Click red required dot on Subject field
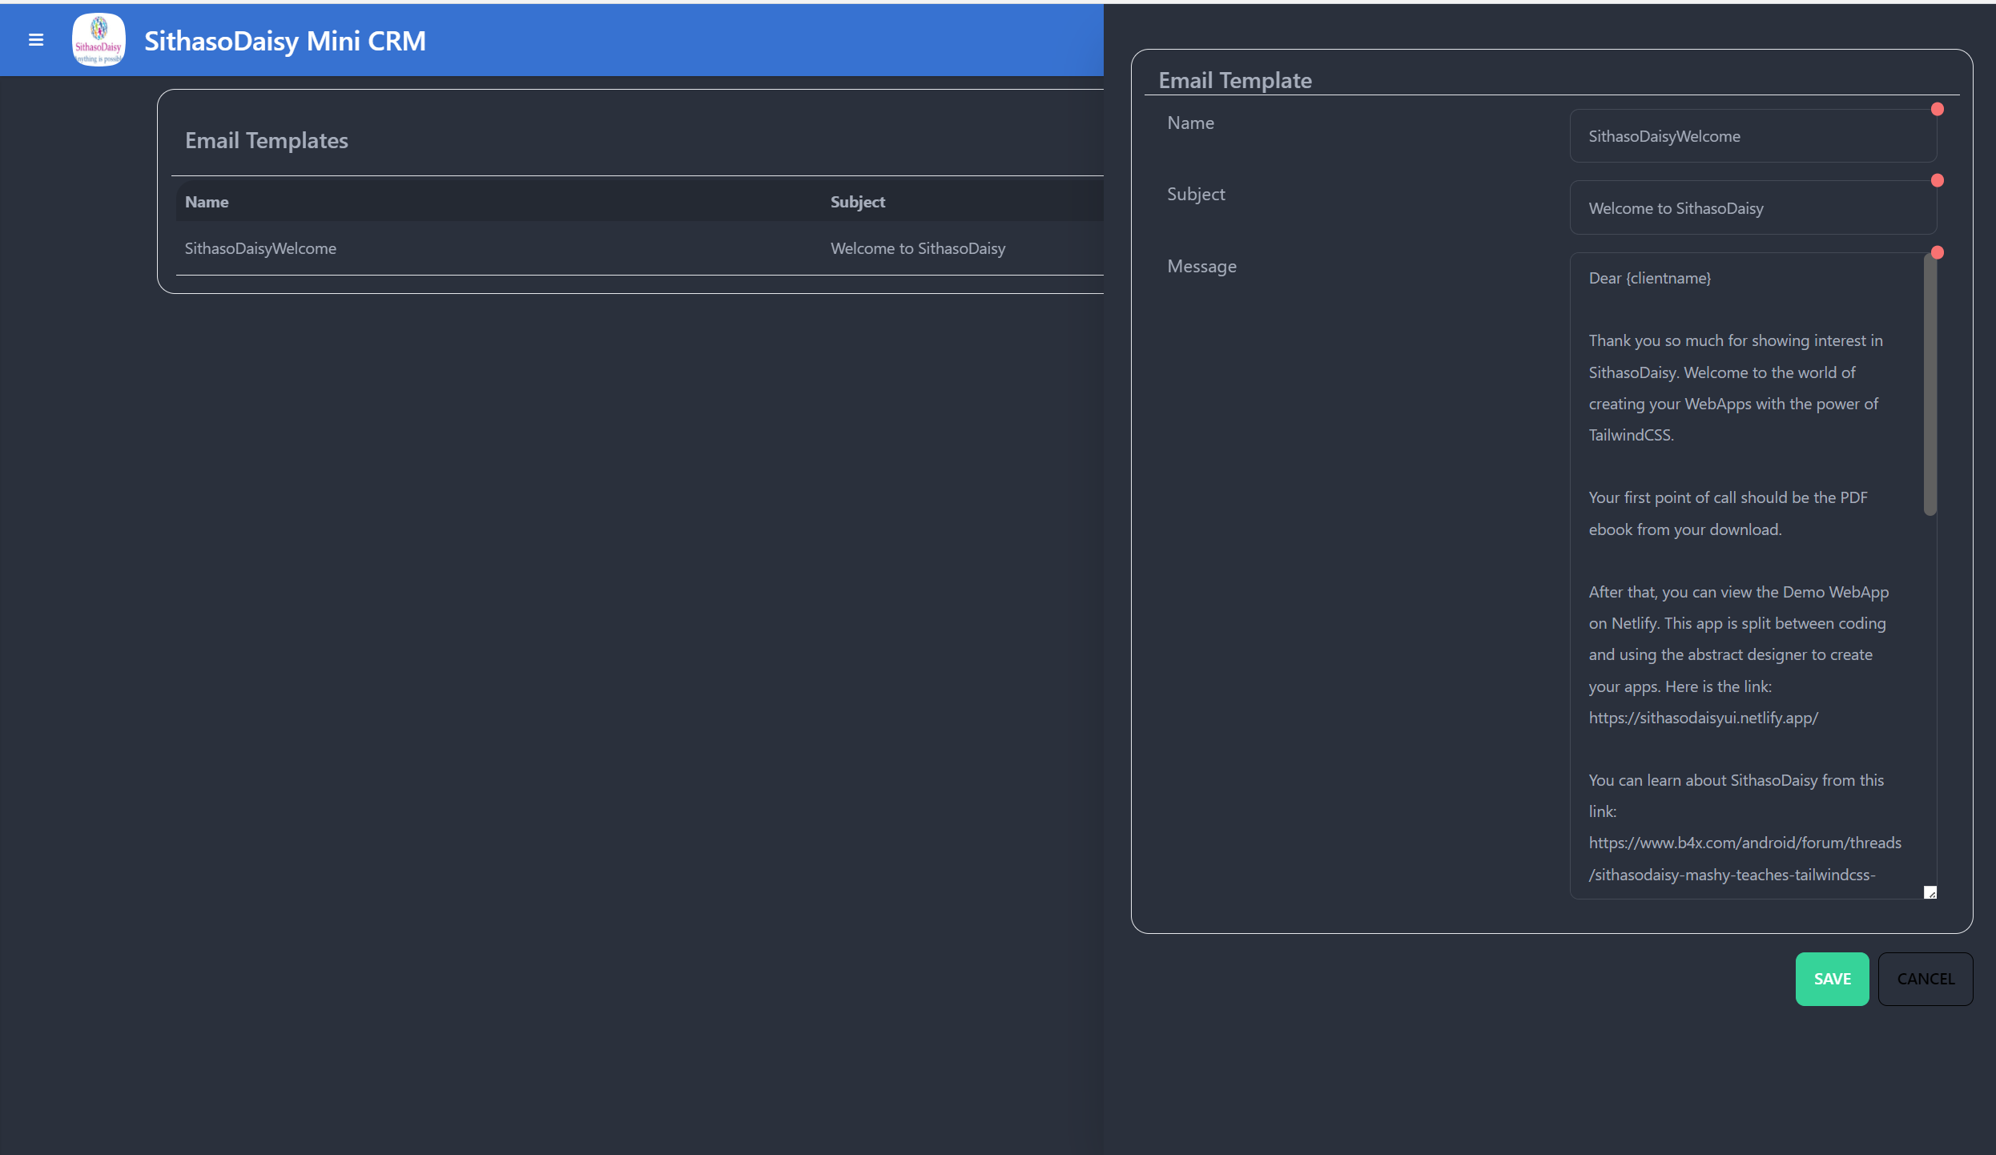The width and height of the screenshot is (1996, 1155). click(1937, 181)
